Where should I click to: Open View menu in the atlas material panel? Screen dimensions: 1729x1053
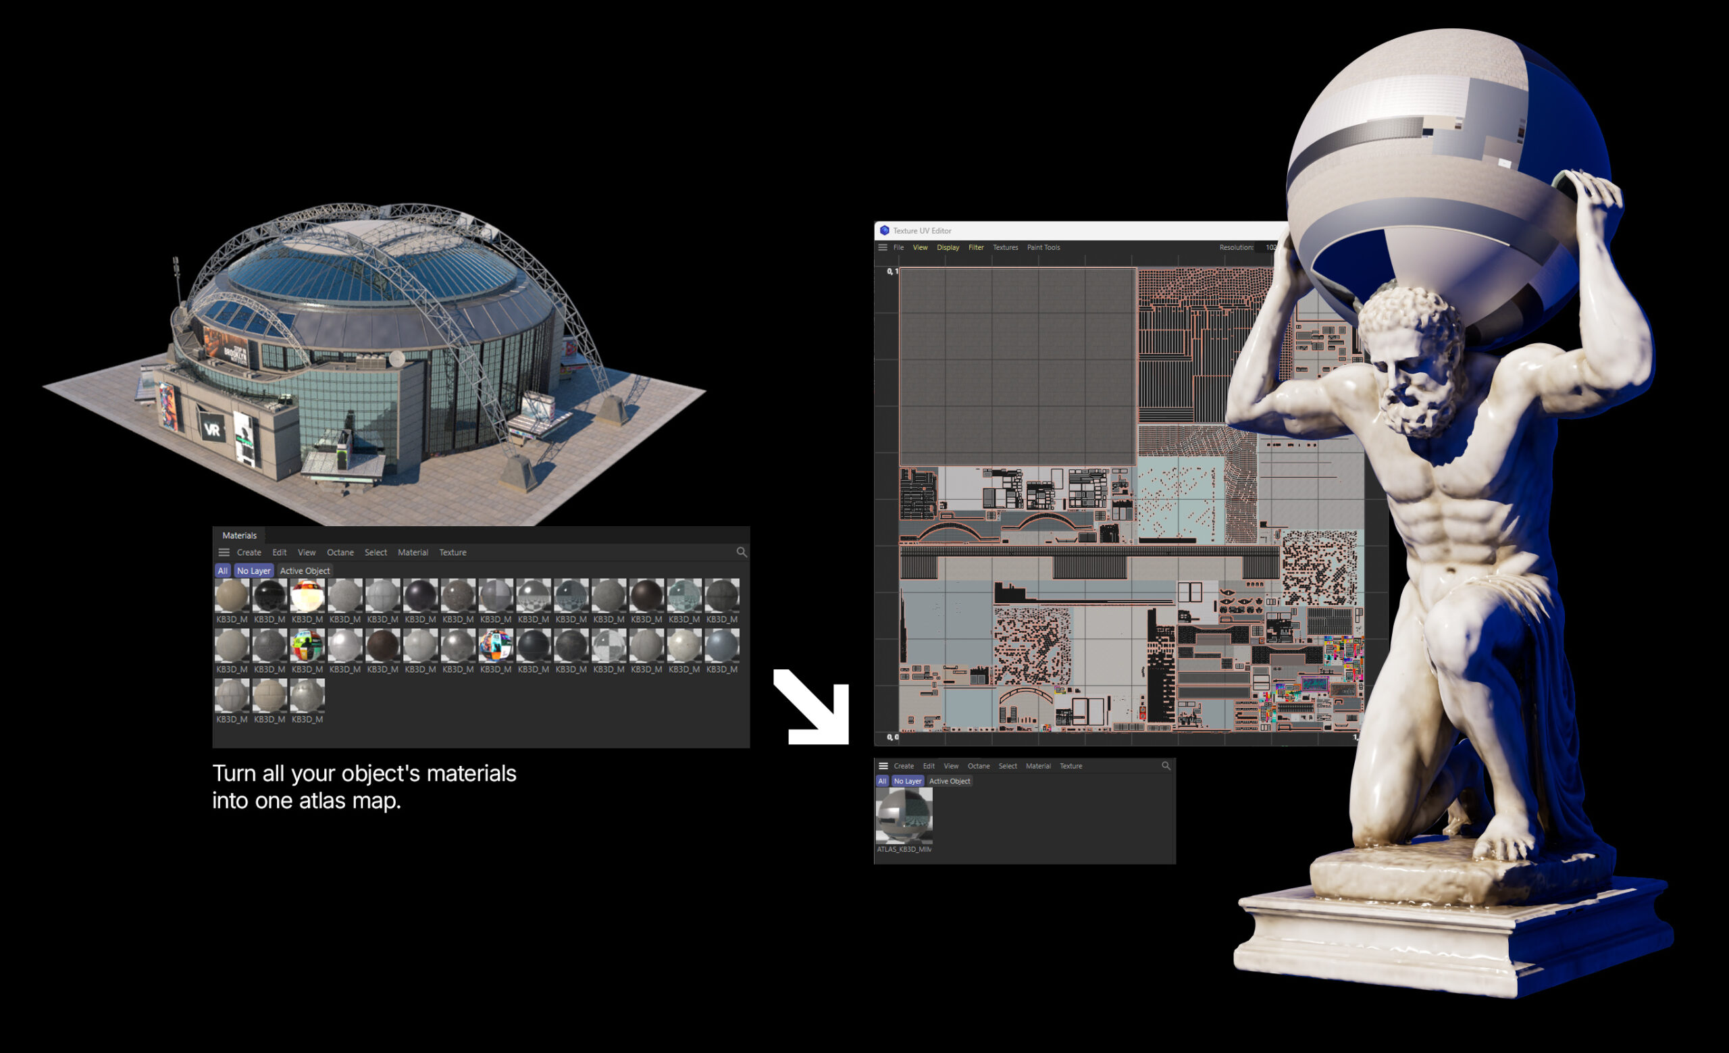[x=951, y=766]
